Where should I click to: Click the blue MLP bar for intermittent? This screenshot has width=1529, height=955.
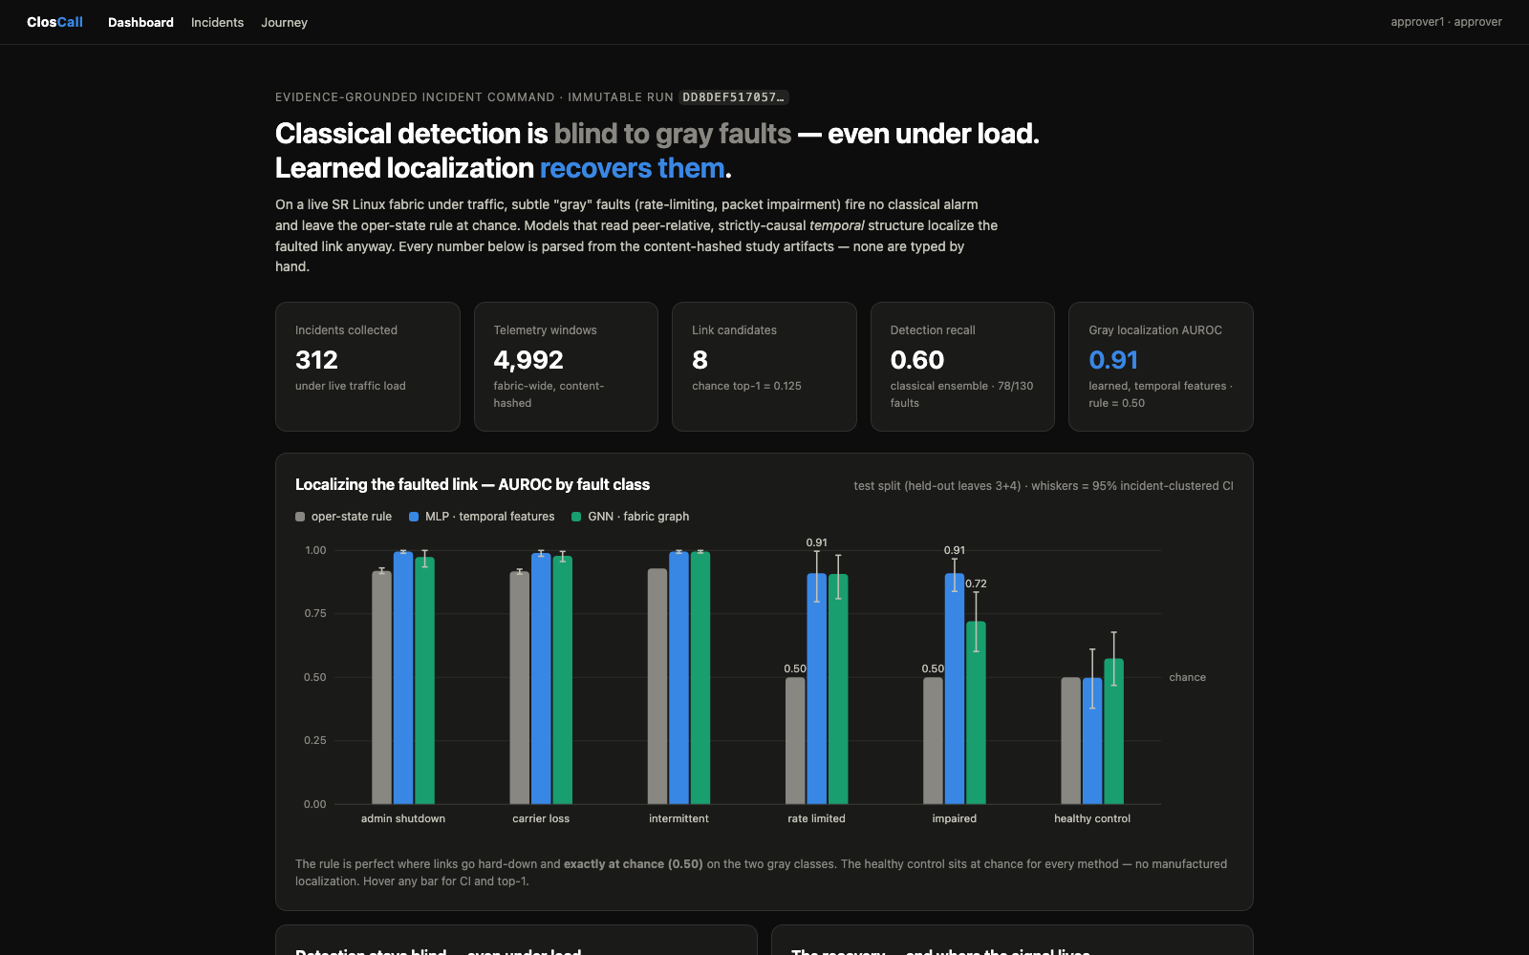coord(678,678)
